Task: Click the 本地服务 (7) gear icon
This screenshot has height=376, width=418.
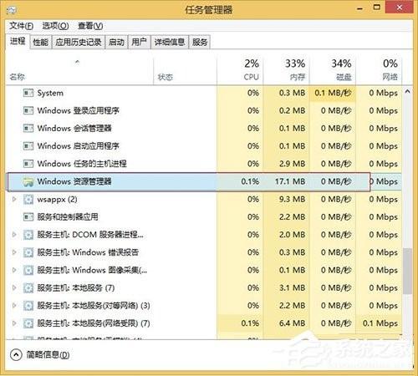Action: pyautogui.click(x=28, y=287)
